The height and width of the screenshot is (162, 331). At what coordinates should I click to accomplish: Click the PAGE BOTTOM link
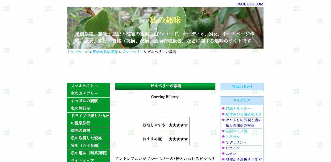(x=250, y=4)
